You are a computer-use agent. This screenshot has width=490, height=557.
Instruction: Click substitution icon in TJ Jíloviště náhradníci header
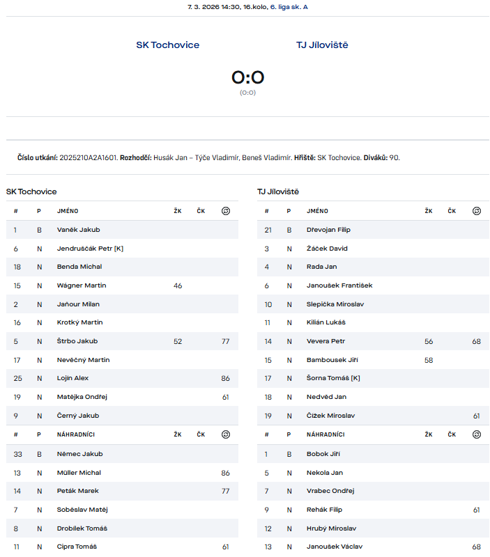476,434
